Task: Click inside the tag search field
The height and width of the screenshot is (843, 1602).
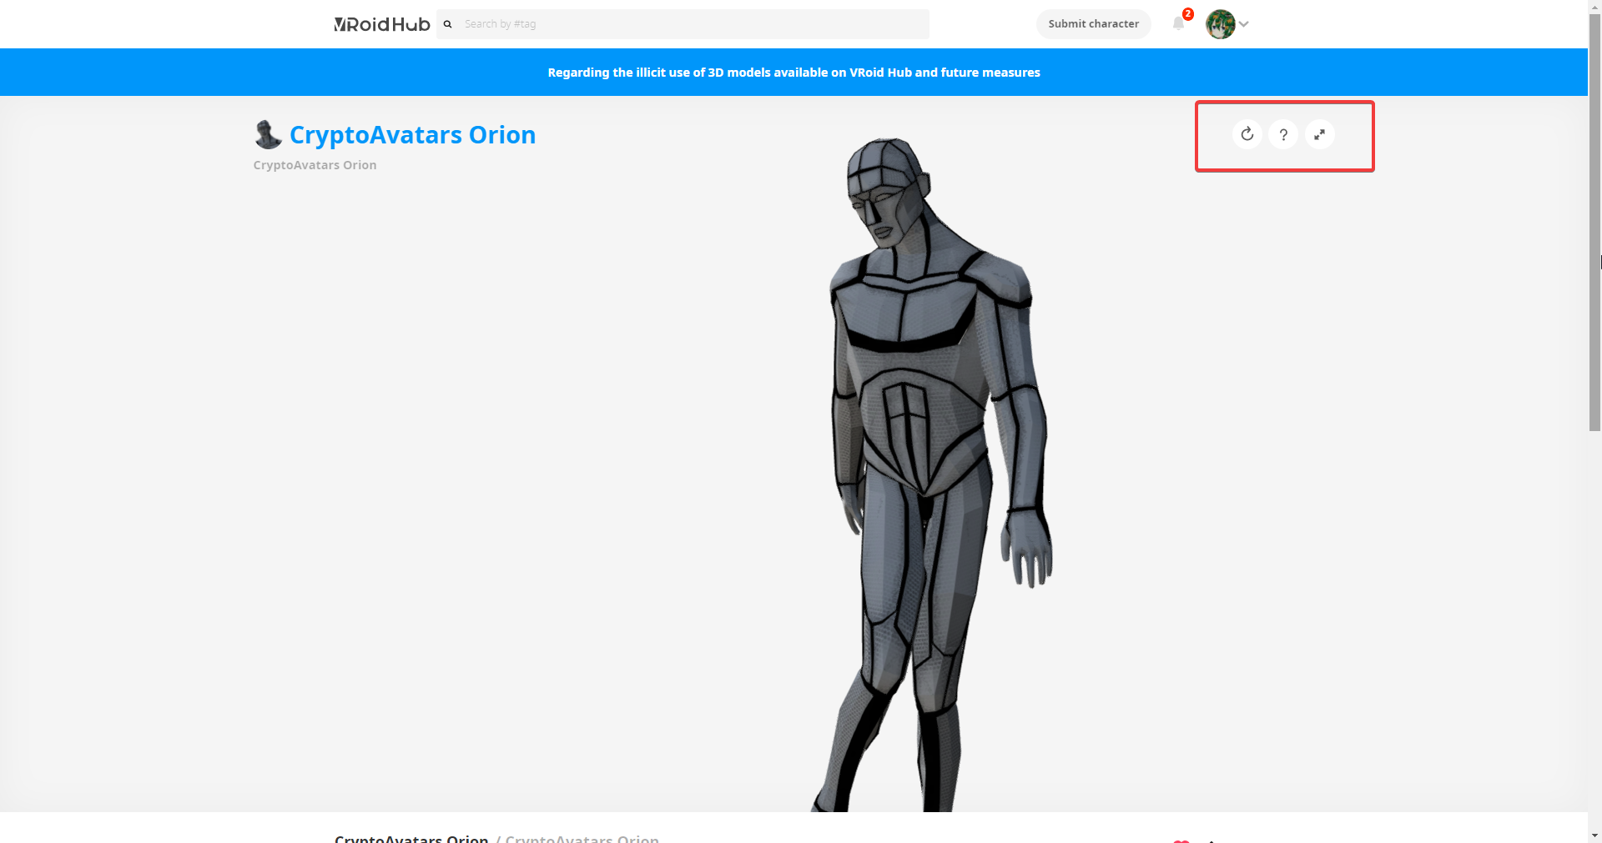Action: pyautogui.click(x=684, y=24)
